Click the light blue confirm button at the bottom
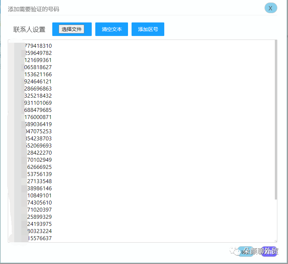Viewport: 288px width, 264px height. click(246, 251)
